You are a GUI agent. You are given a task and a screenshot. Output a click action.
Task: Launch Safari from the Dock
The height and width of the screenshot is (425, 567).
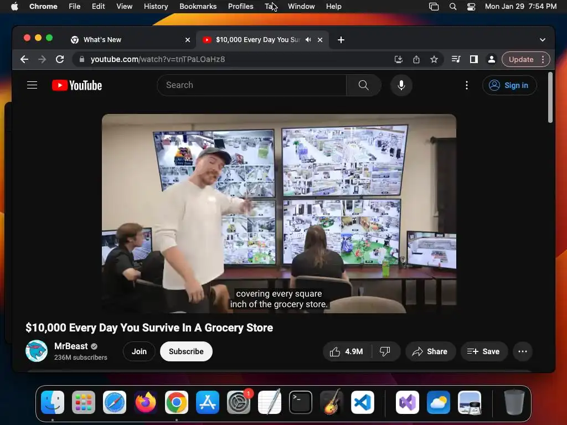(x=115, y=402)
